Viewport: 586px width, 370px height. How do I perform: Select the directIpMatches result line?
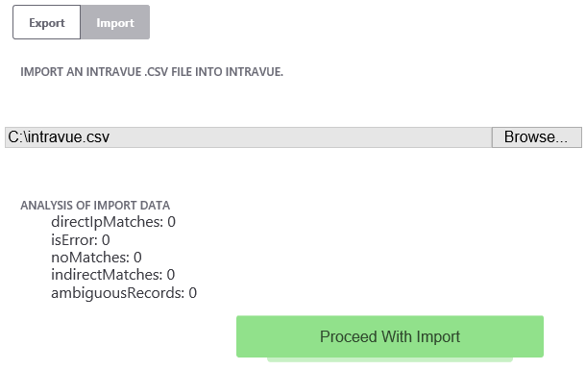113,222
